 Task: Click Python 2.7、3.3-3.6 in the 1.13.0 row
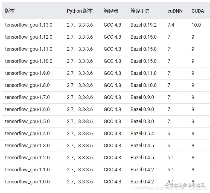pos(80,25)
